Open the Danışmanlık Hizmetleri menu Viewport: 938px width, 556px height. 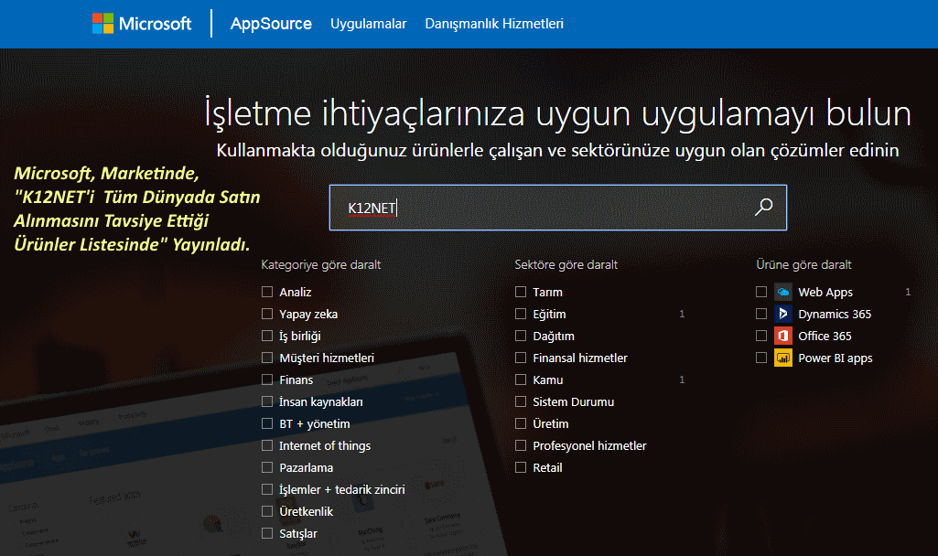pyautogui.click(x=494, y=24)
